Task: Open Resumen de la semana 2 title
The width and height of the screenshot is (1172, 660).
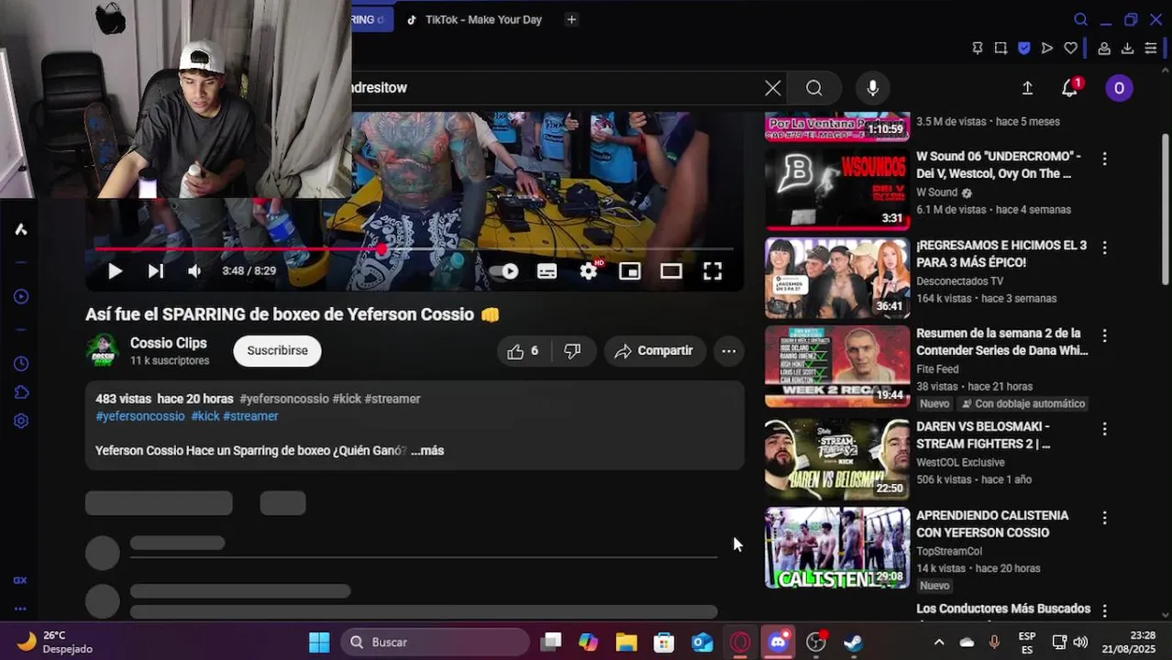Action: (x=1002, y=342)
